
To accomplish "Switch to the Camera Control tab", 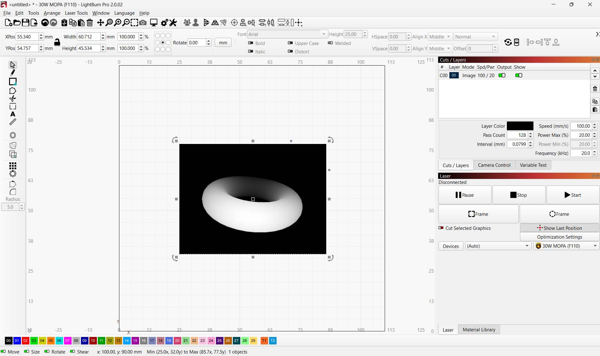I will [x=494, y=165].
